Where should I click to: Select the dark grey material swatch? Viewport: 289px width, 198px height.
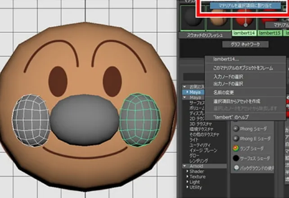tap(193, 18)
